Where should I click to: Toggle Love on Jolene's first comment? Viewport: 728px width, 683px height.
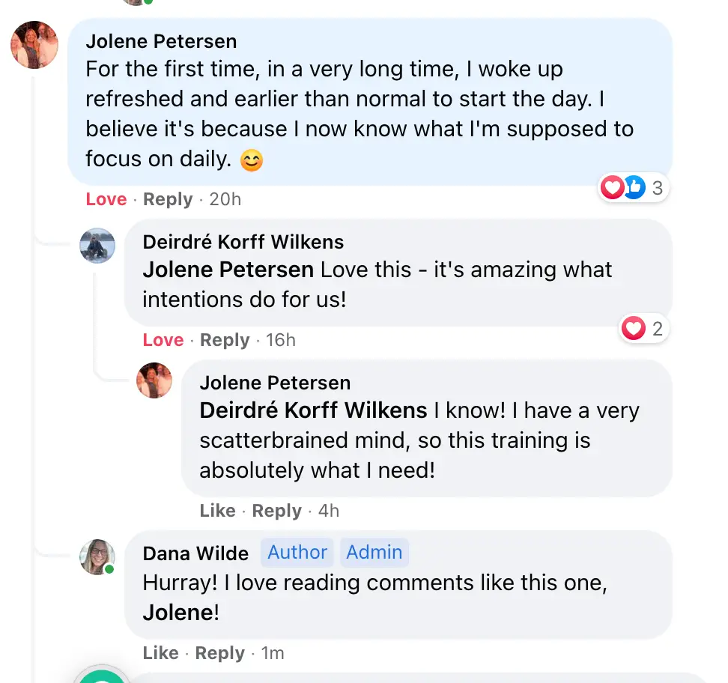coord(106,199)
